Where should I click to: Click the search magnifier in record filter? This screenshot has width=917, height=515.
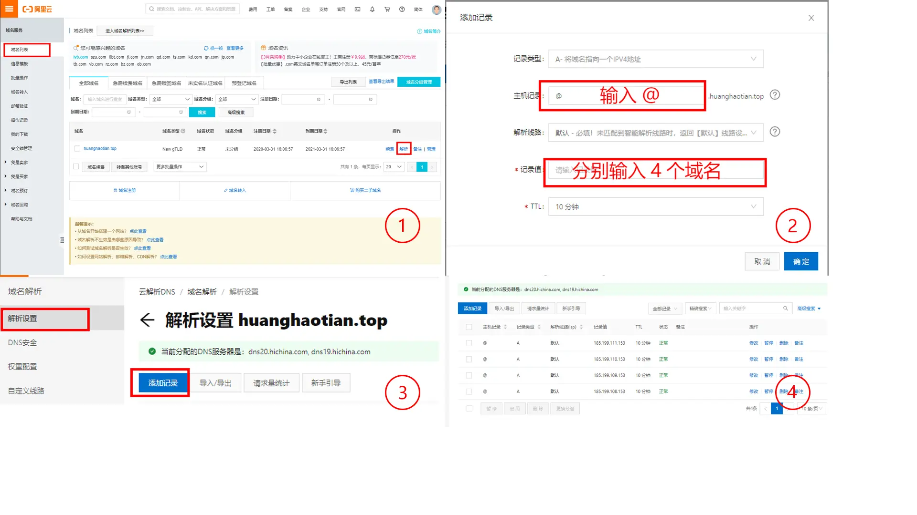point(785,309)
